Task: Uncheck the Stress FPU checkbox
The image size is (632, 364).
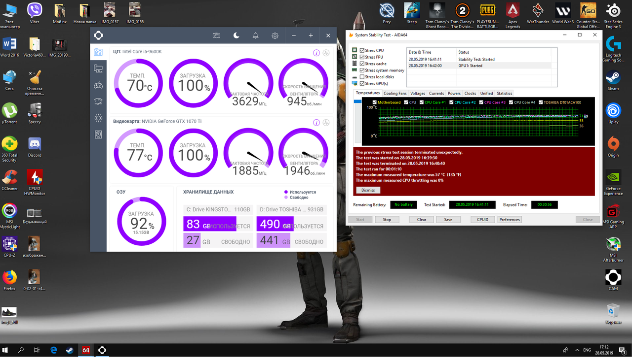Action: click(x=362, y=57)
